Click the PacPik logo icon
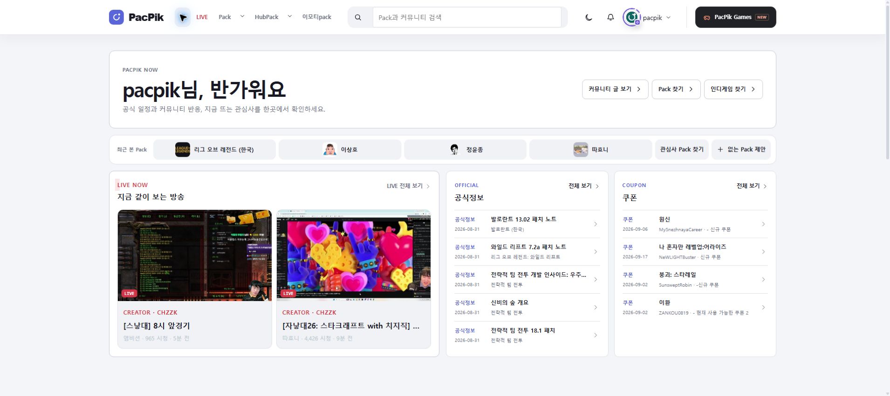This screenshot has height=396, width=890. (x=116, y=17)
